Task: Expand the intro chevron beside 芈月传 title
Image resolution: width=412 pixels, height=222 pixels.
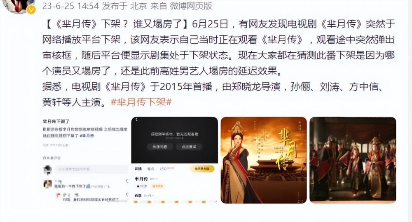Action: 157,179
